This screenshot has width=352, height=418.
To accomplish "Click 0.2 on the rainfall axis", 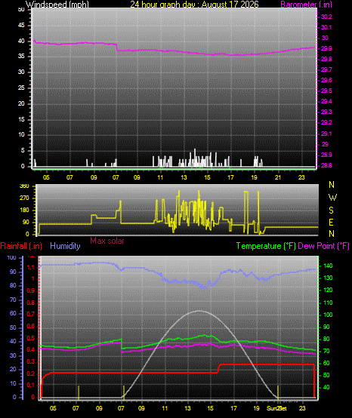I will pyautogui.click(x=31, y=373).
